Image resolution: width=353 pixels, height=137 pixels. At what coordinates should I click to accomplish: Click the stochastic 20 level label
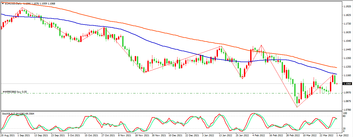coord(345,128)
